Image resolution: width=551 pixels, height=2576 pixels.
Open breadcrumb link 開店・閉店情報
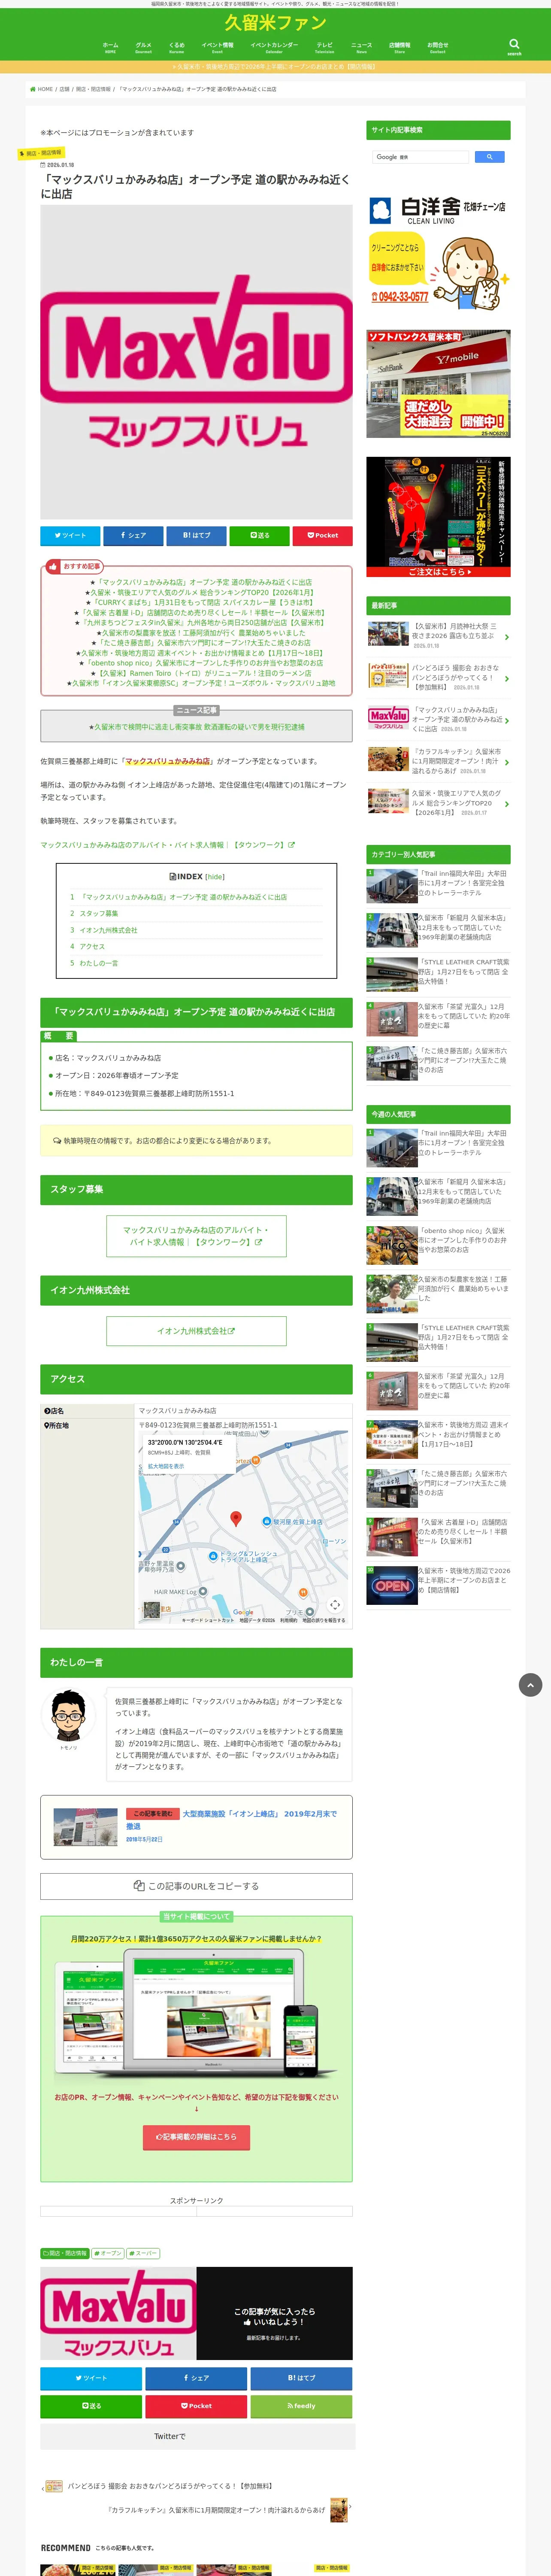coord(93,89)
